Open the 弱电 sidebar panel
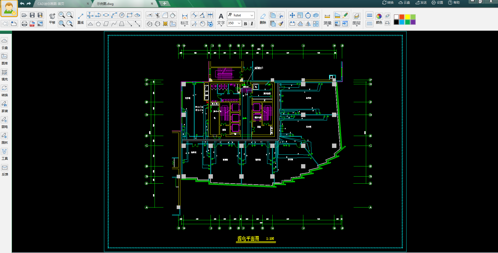Screen dimensions: 498x253 click(4, 123)
